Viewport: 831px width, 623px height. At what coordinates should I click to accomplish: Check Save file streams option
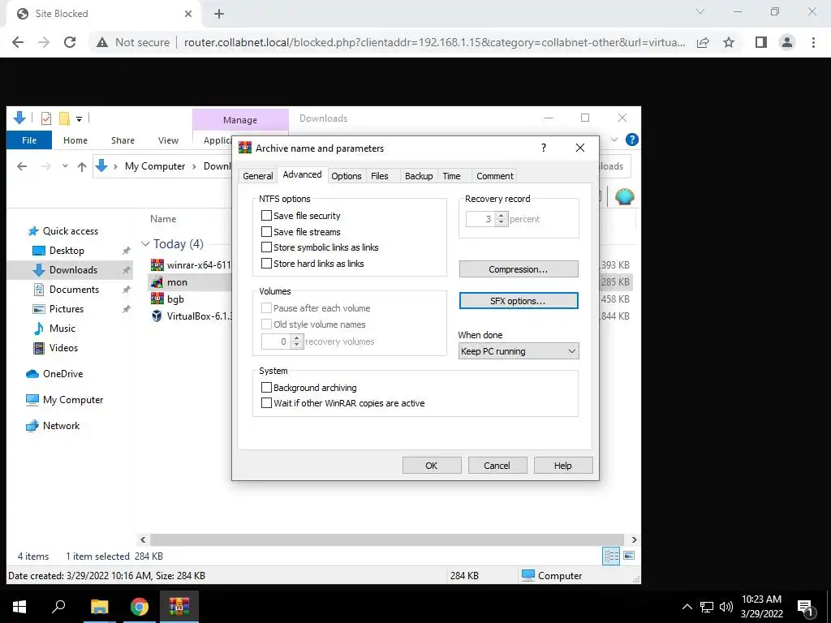pos(266,231)
